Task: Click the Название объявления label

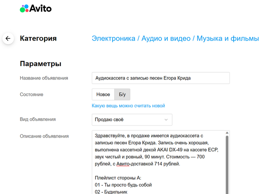Action: pos(44,78)
